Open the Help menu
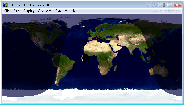 point(75,11)
